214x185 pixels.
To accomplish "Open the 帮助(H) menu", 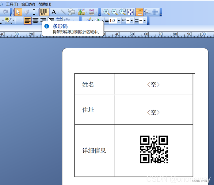I will tap(45, 4).
